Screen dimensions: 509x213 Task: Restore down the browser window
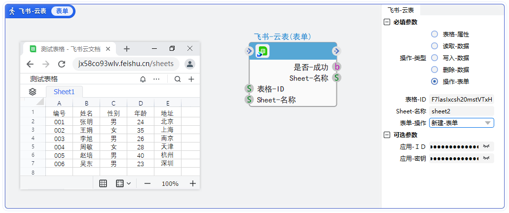coord(172,49)
